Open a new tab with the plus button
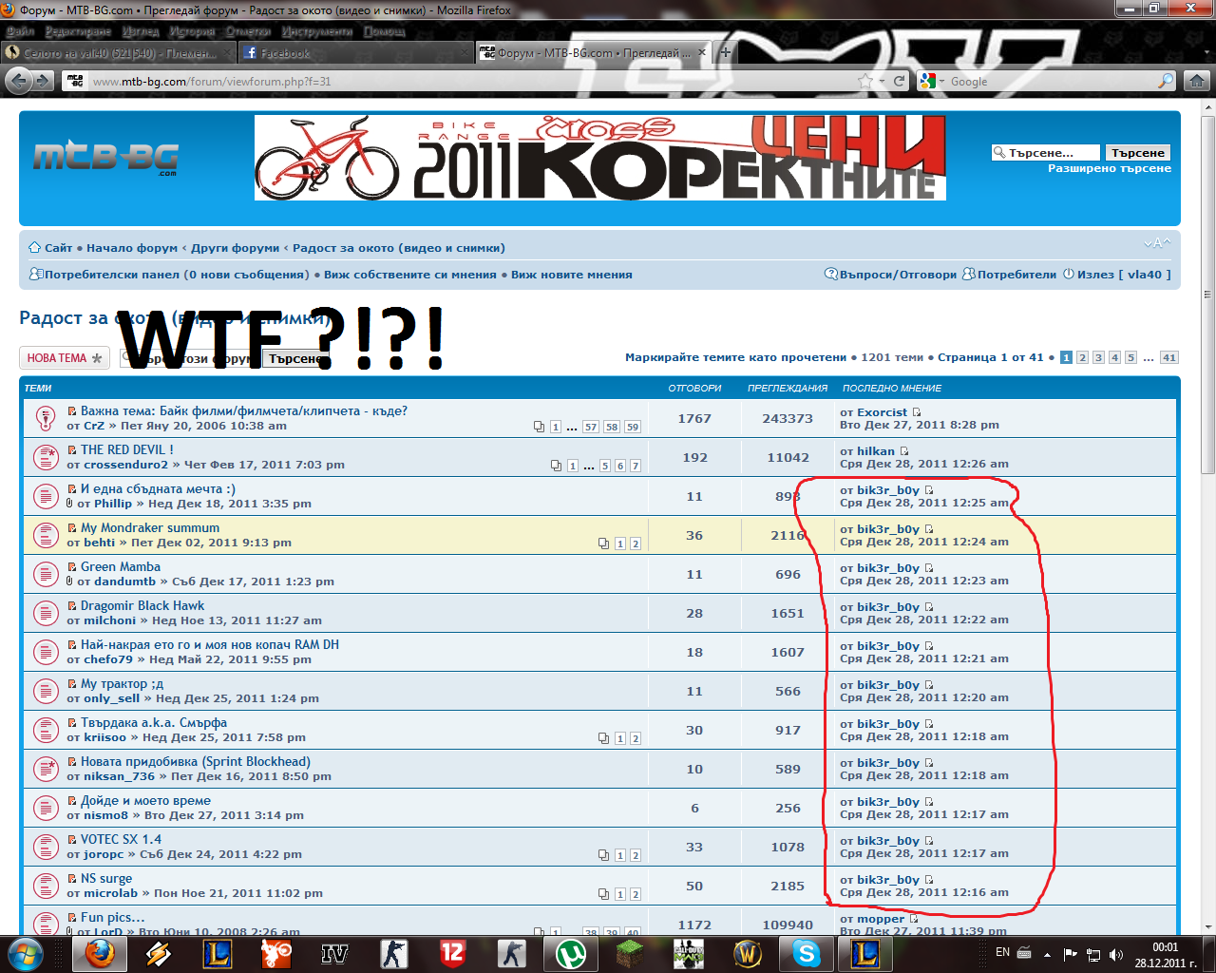 [x=726, y=53]
